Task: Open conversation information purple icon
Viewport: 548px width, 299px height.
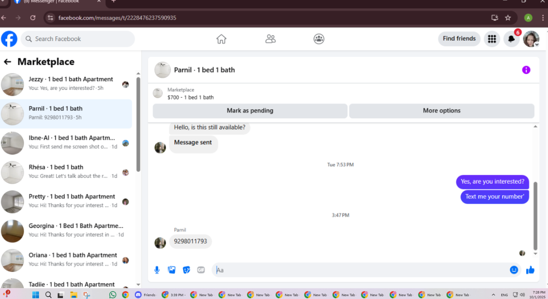Action: coord(526,70)
